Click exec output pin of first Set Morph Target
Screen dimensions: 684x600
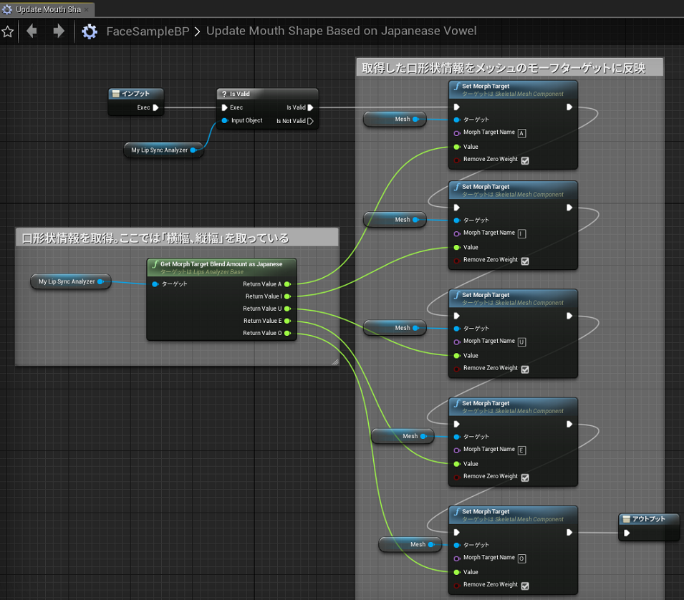(569, 107)
